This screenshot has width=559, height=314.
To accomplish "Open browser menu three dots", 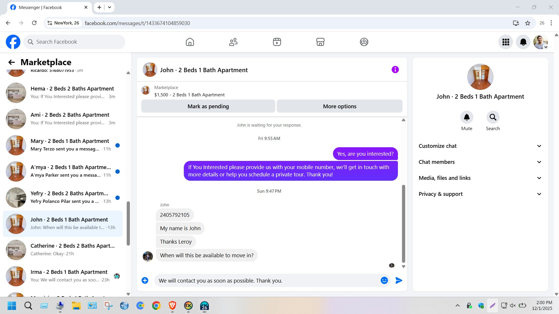I will pos(551,23).
